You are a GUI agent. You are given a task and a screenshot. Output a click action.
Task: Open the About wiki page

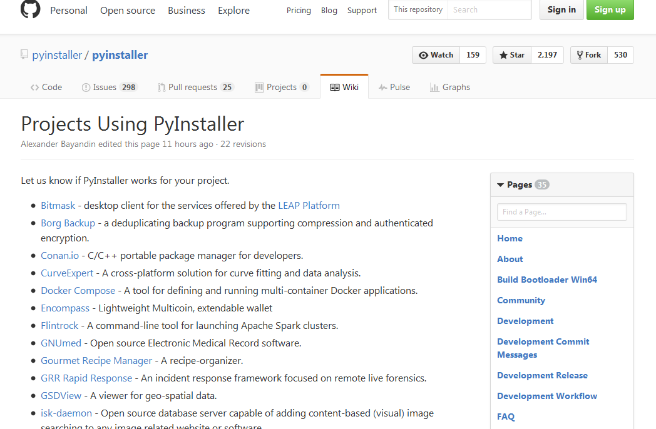pos(510,259)
